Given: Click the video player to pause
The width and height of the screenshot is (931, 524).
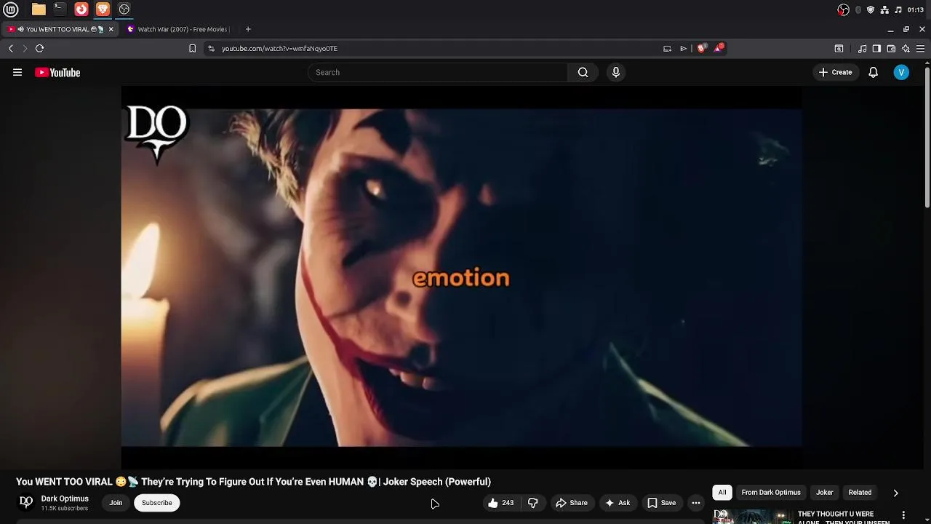Looking at the screenshot, I should [x=461, y=277].
